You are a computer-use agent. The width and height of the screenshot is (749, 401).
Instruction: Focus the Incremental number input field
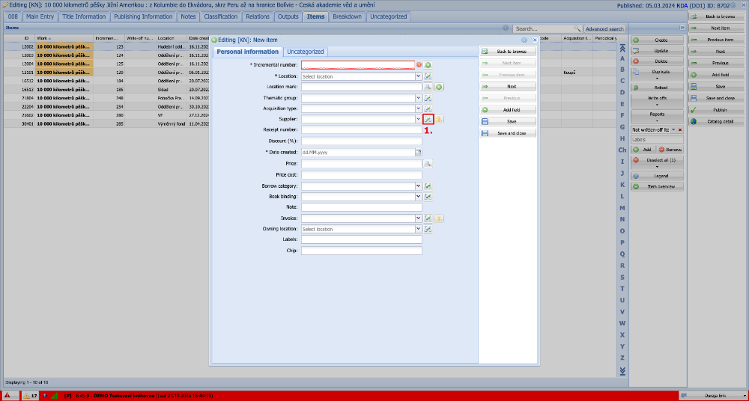click(x=358, y=65)
